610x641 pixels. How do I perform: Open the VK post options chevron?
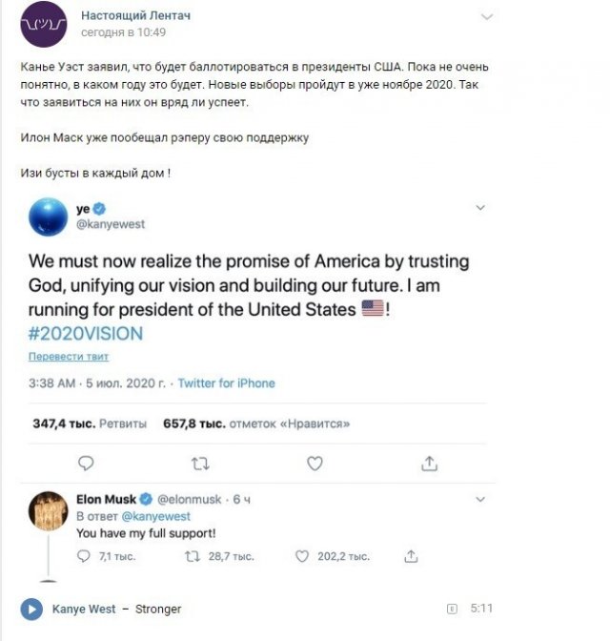tap(487, 18)
